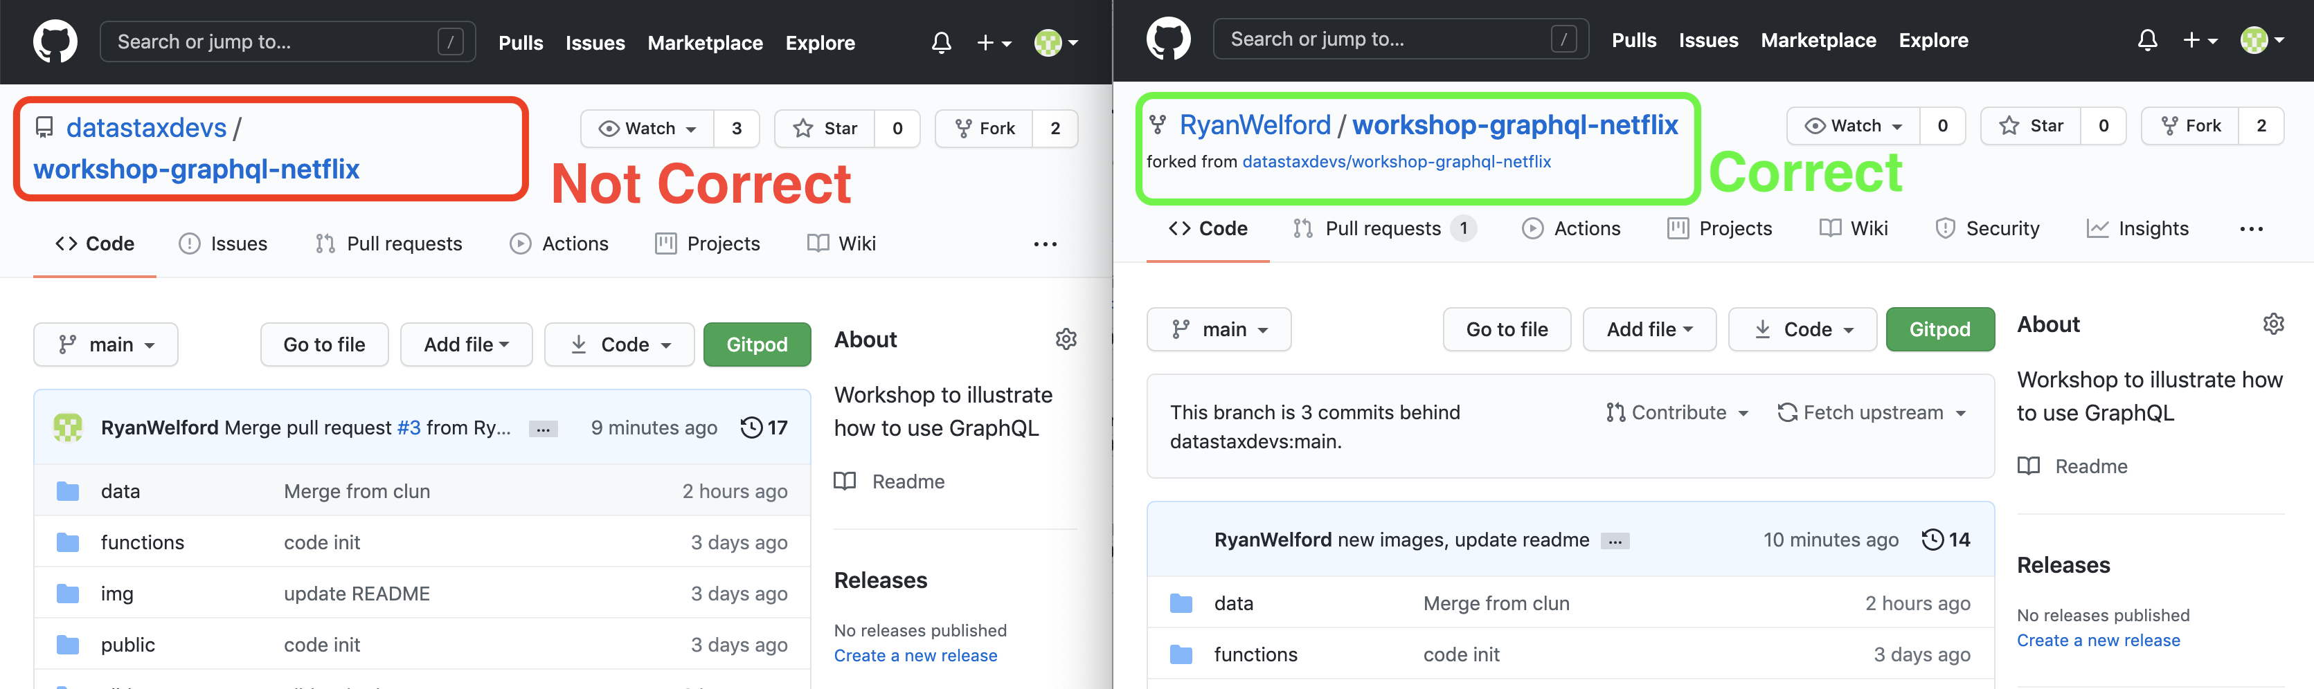Open functions folder in right window
2314x689 pixels.
pos(1256,655)
